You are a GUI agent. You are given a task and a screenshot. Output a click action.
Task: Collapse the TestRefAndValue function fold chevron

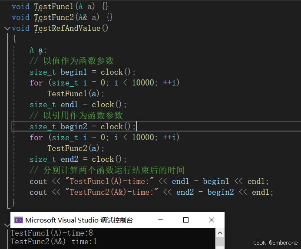7,28
